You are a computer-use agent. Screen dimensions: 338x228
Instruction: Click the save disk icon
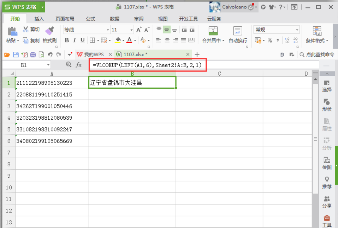16,55
